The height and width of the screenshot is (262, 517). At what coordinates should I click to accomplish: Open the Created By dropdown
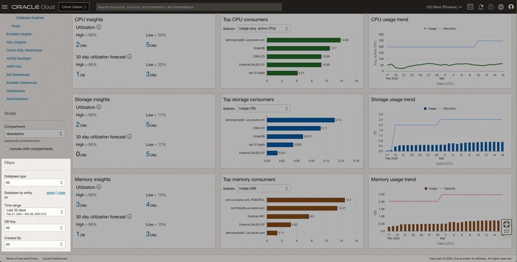tap(35, 244)
